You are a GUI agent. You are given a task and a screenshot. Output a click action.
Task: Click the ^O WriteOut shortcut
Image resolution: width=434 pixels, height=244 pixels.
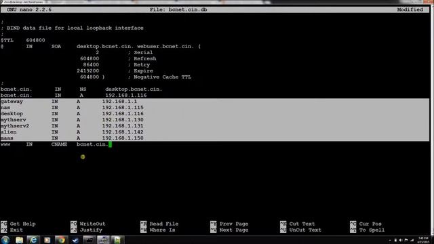tap(88, 224)
